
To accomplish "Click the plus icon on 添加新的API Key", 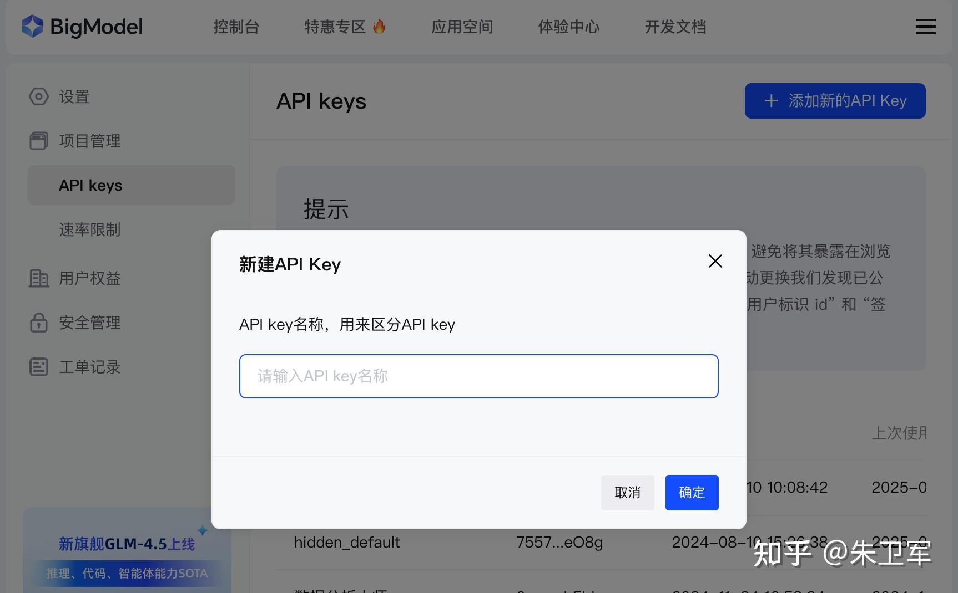I will click(x=772, y=101).
